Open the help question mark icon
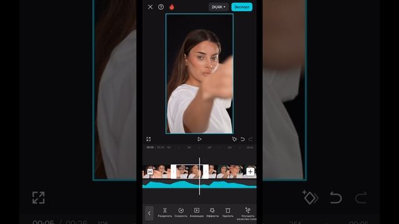 coord(161,7)
